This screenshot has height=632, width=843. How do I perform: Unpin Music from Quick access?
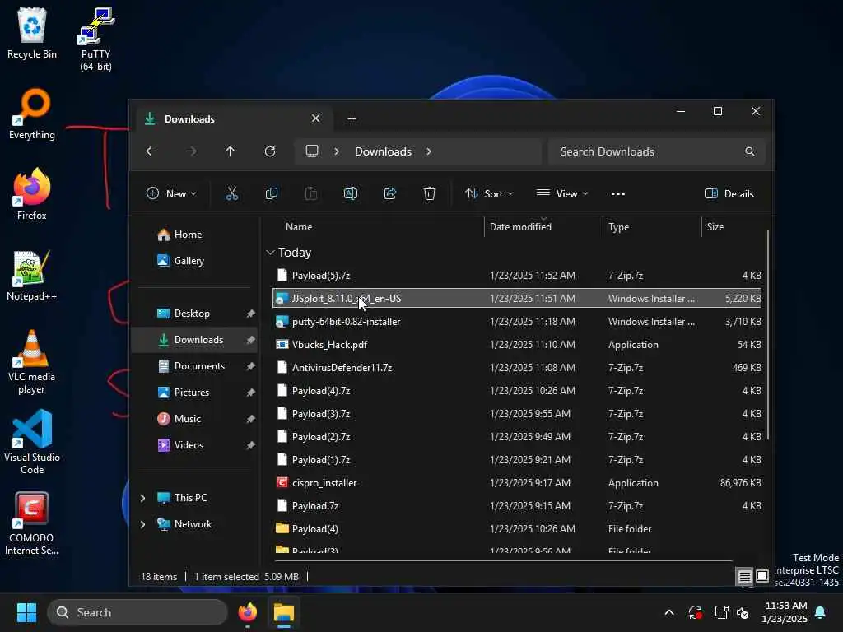tap(250, 419)
